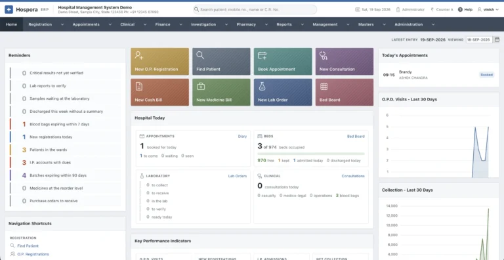Click the magnifier icon beside the Find Patient shortcut
This screenshot has height=260, width=504.
coord(12,246)
